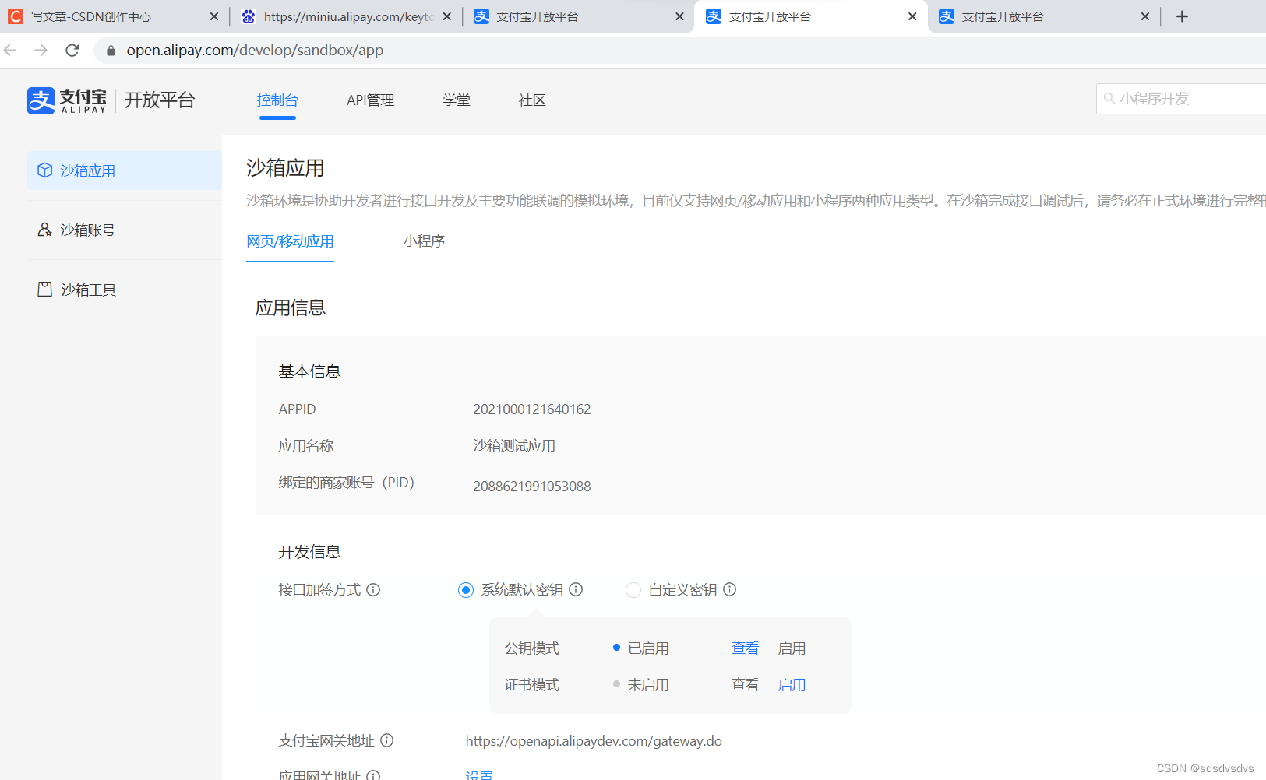Select the 自定义密钥 radio button
Viewport: 1266px width, 780px height.
[x=633, y=590]
